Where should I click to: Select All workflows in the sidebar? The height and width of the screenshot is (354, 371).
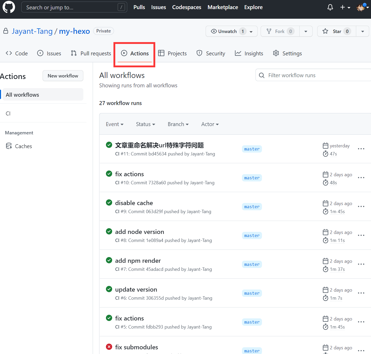tap(42, 95)
